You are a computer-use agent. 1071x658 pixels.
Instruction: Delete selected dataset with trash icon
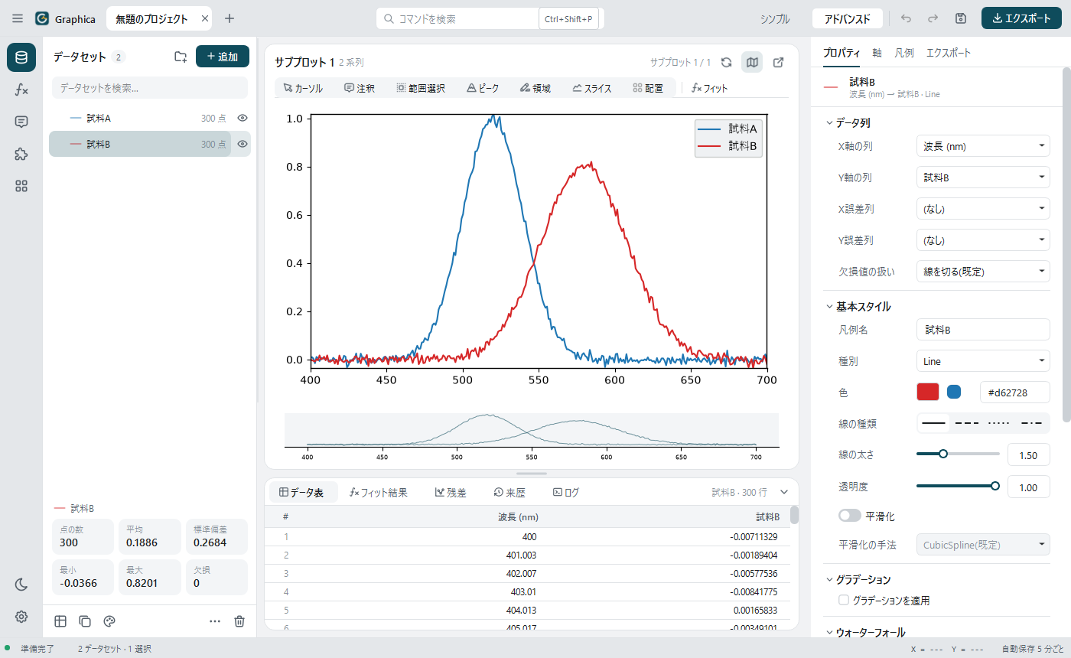(239, 621)
